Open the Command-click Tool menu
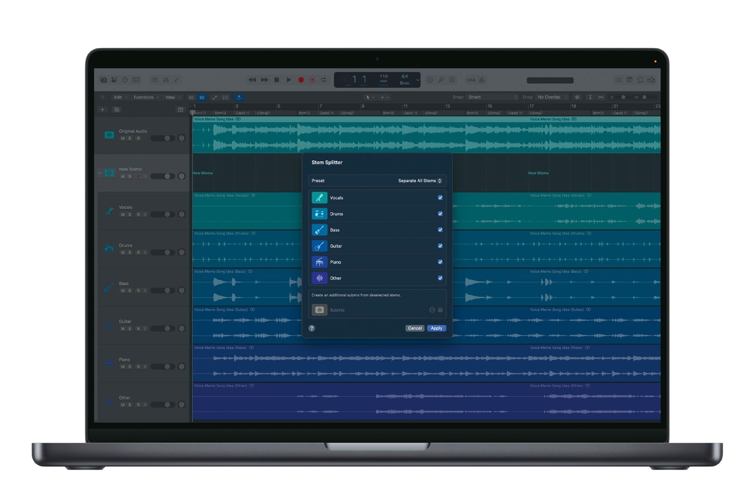 click(385, 97)
